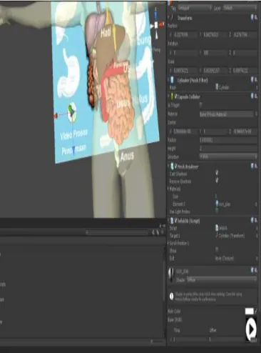261x353 pixels.
Task: Collapse the Transform component foldout
Action: (169, 17)
